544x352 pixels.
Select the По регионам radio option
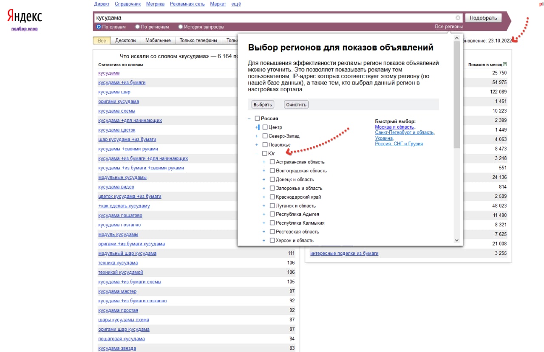[137, 27]
